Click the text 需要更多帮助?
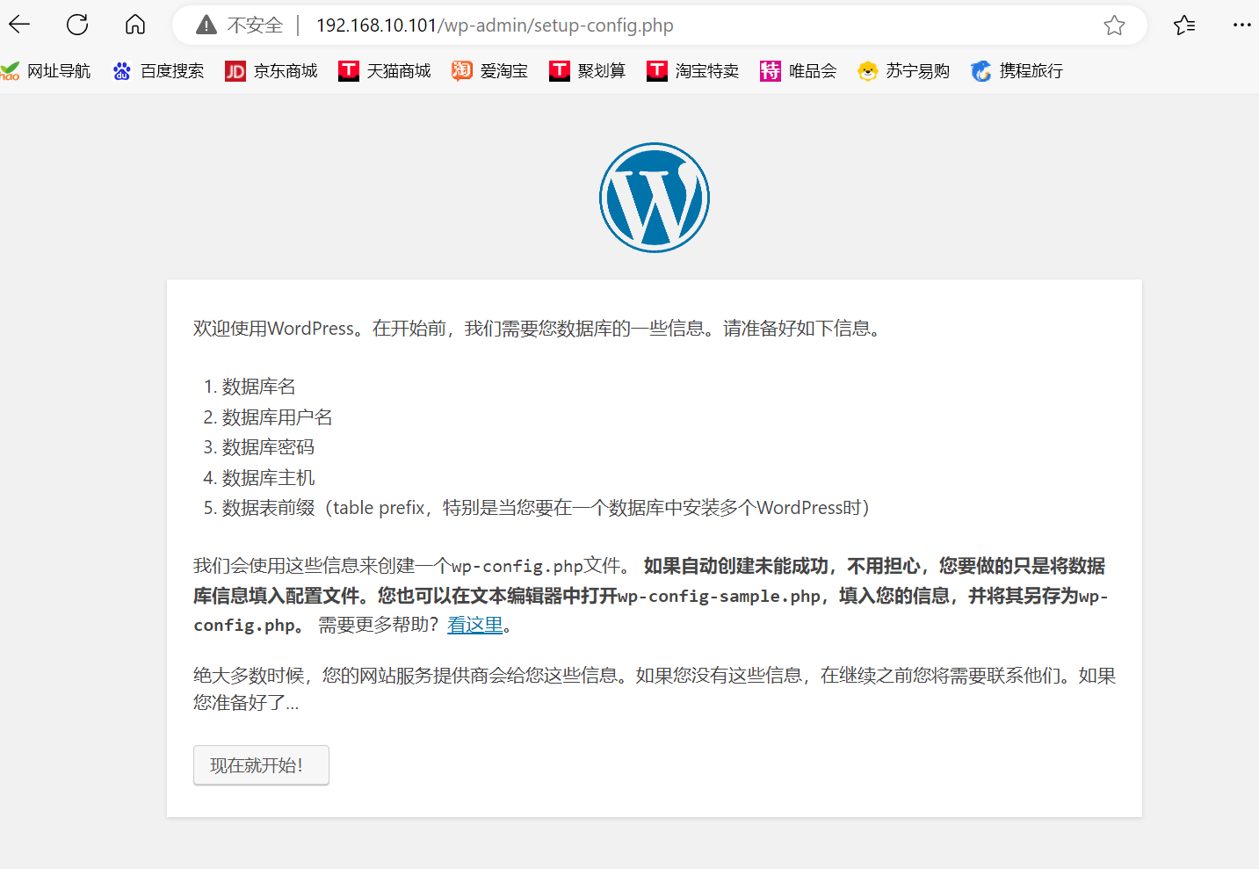The width and height of the screenshot is (1259, 869). pos(378,625)
